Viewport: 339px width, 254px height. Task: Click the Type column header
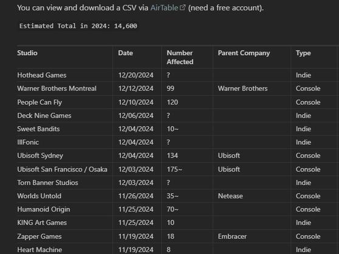tap(303, 53)
